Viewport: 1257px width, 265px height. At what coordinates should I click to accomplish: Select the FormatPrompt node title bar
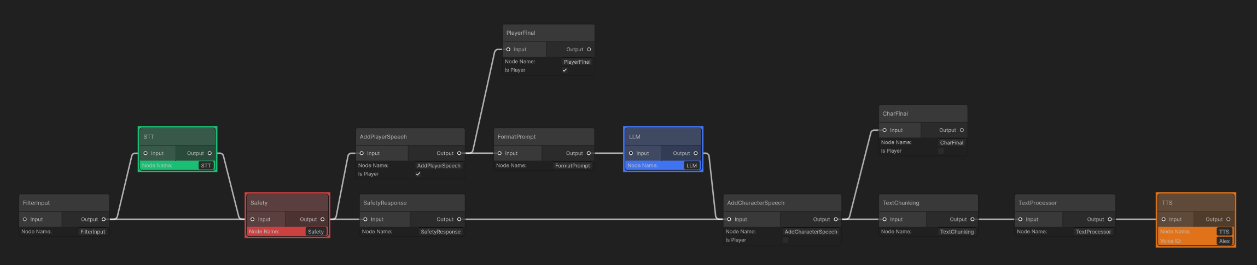544,137
